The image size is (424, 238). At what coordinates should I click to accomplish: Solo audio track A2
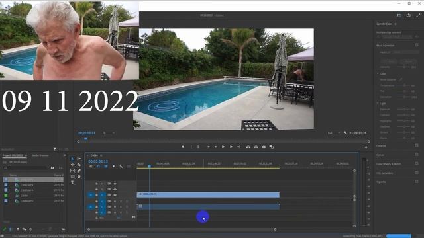click(x=121, y=207)
